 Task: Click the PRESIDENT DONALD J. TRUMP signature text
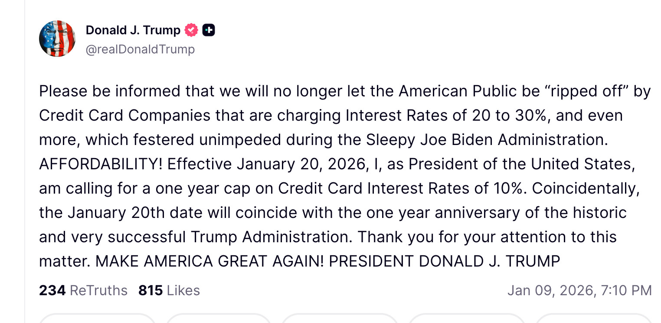pos(445,261)
